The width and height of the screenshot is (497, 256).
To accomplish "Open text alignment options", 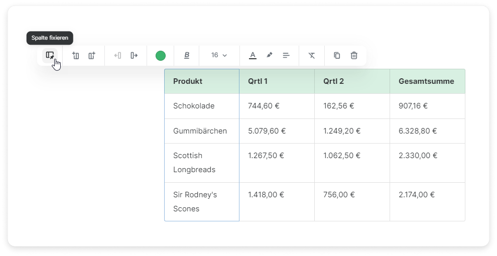I will 286,55.
